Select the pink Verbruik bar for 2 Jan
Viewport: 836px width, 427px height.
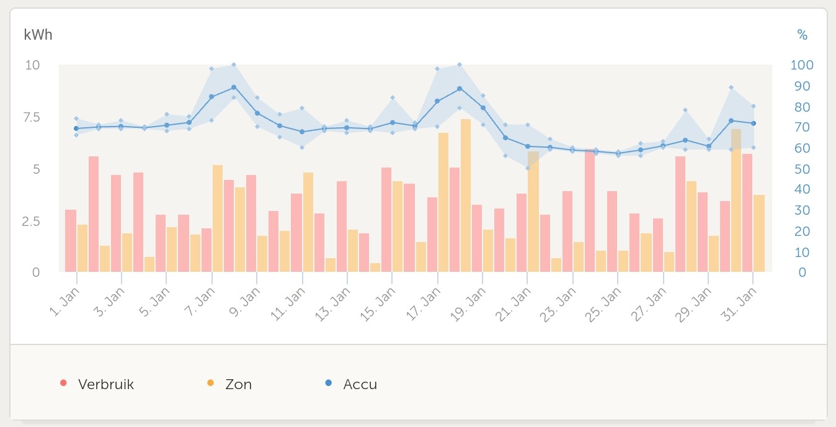(94, 213)
